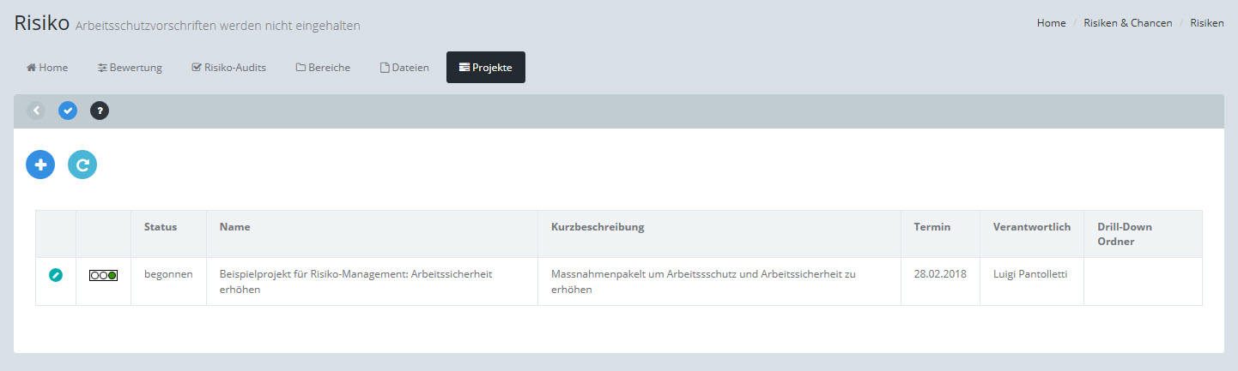
Task: Open help with the question mark icon
Action: [100, 111]
